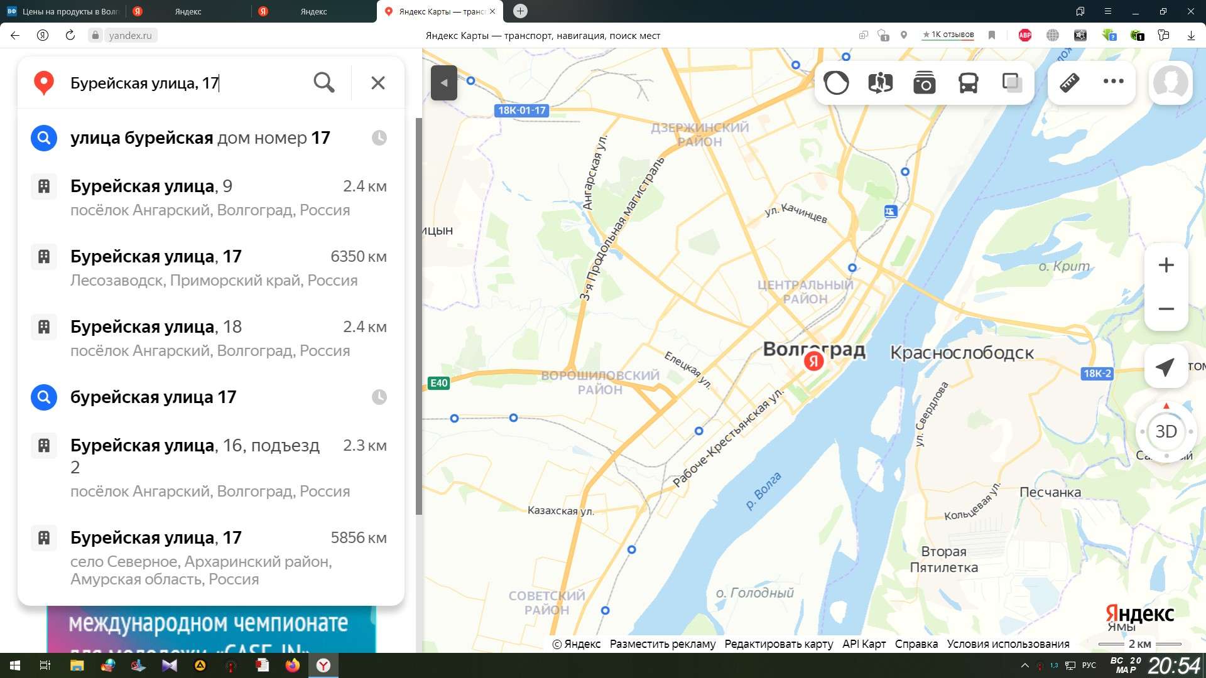This screenshot has height=678, width=1206.
Task: Zoom in with the plus button
Action: pyautogui.click(x=1166, y=265)
